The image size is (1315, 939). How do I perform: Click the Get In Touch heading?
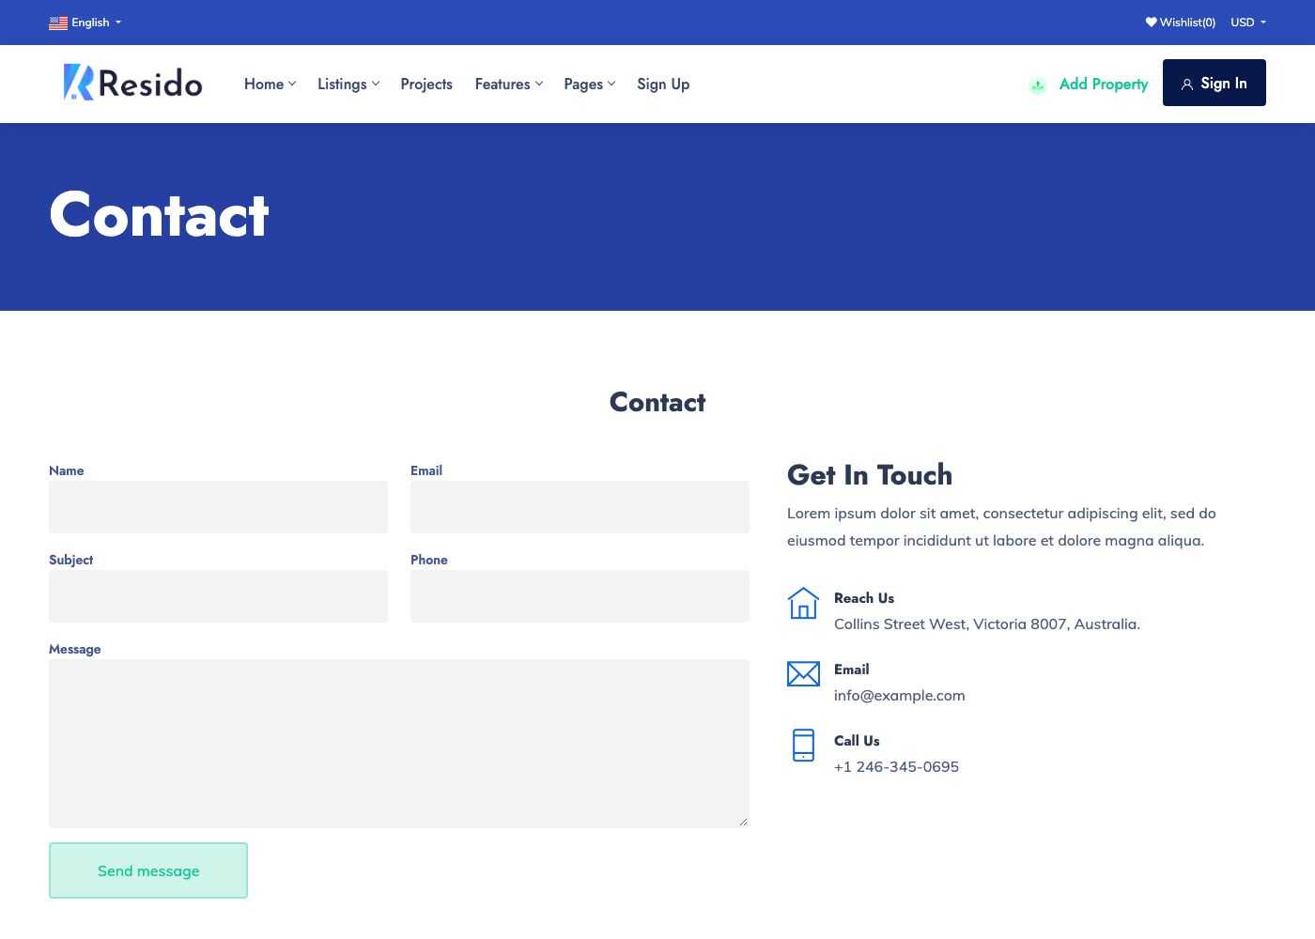coord(870,475)
